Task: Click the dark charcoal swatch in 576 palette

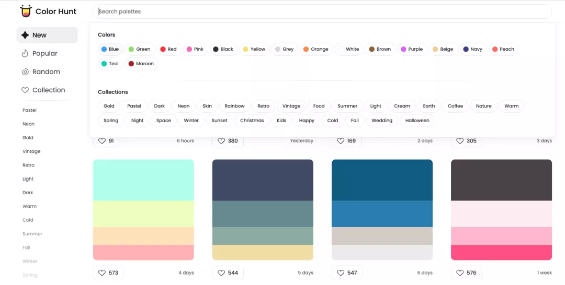Action: click(x=501, y=180)
